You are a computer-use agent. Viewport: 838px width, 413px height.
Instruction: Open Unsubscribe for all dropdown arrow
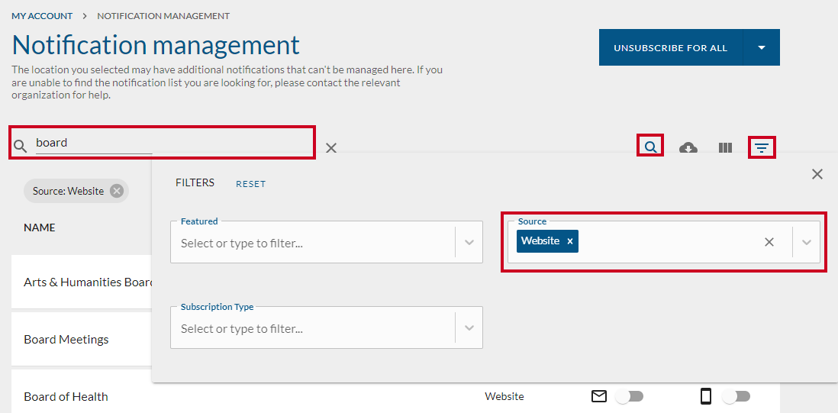point(762,47)
